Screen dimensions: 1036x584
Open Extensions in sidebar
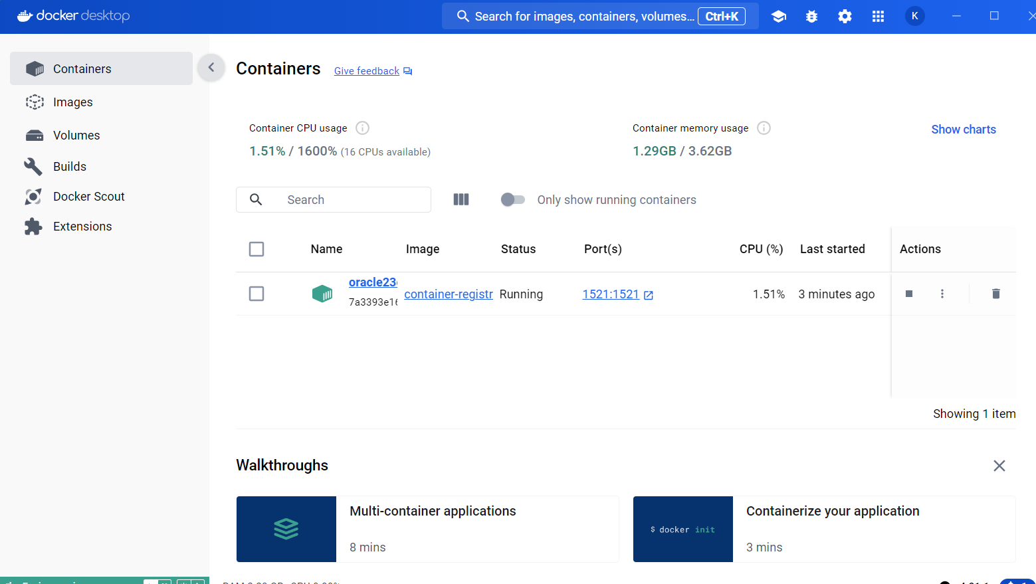101,227
